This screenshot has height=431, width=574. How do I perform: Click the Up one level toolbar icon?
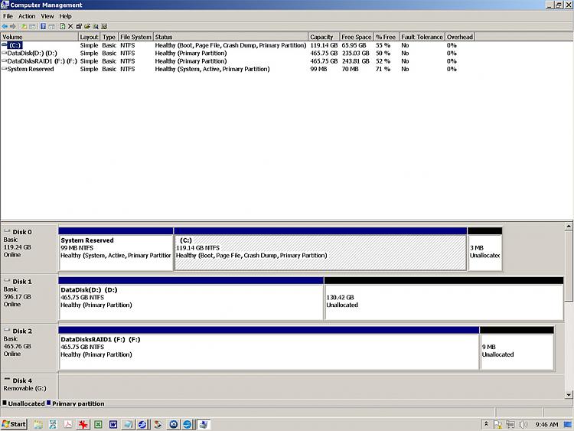tap(24, 26)
